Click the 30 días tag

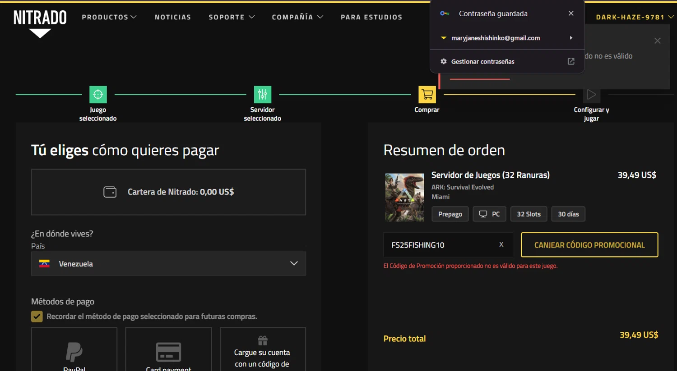click(x=568, y=214)
